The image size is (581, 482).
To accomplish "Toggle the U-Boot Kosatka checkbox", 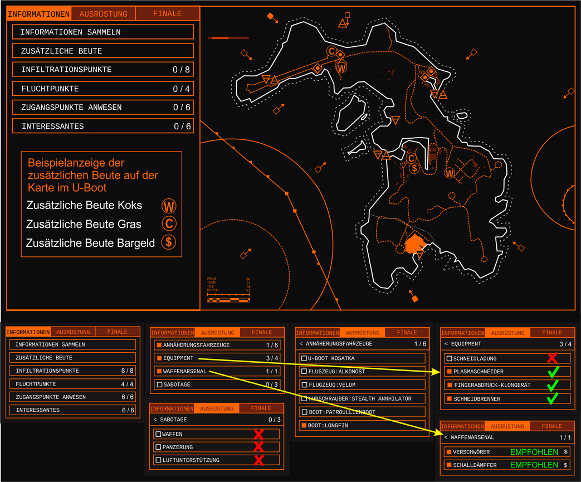I will point(304,358).
